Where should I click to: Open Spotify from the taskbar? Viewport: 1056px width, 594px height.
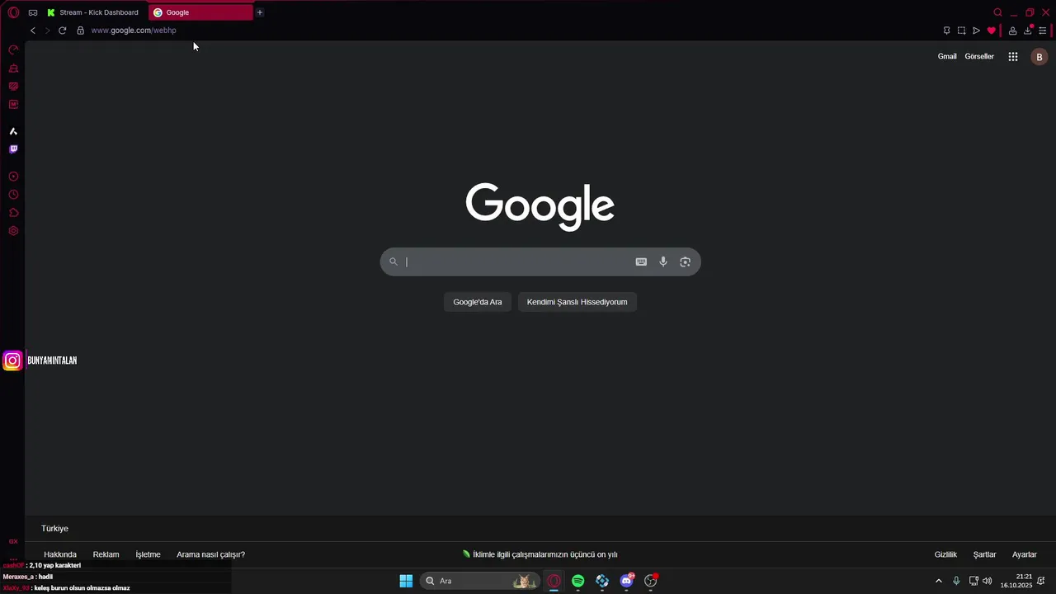point(578,581)
